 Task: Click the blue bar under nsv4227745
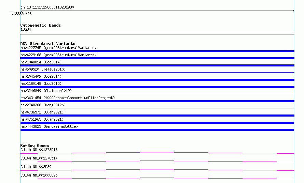pyautogui.click(x=157, y=51)
